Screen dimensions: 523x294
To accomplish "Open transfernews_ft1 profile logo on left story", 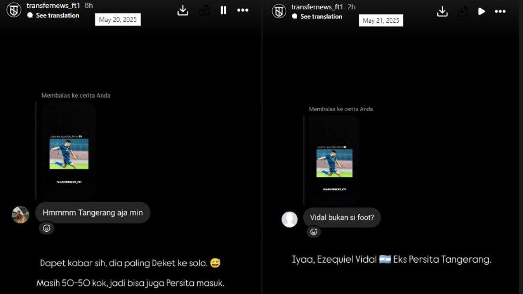I will [14, 10].
